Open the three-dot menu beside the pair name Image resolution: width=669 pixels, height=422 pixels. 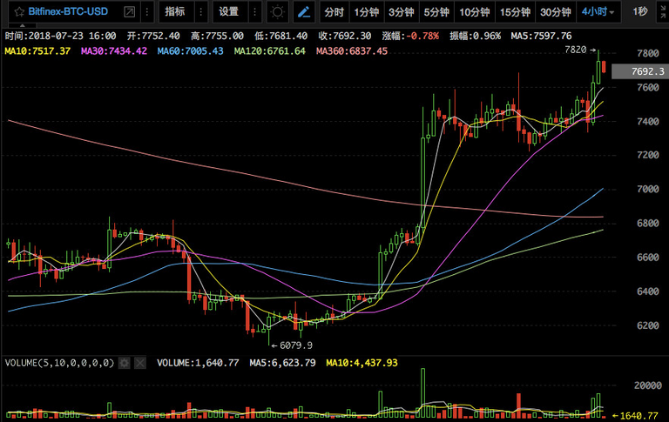click(x=147, y=11)
